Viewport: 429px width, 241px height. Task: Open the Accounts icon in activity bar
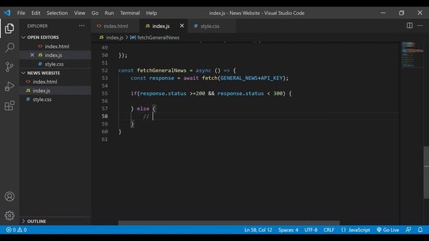pyautogui.click(x=9, y=196)
